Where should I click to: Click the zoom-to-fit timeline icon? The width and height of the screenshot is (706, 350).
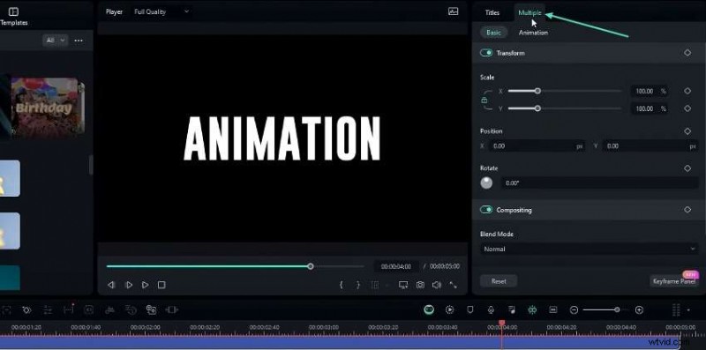click(x=553, y=309)
